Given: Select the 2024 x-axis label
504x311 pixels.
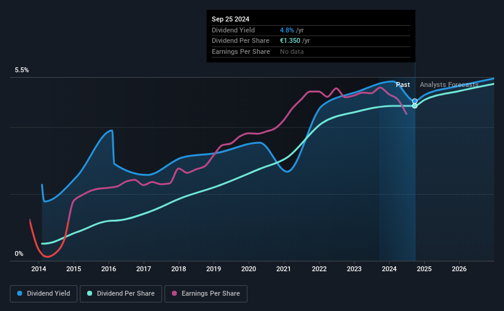Looking at the screenshot, I should click(x=389, y=269).
